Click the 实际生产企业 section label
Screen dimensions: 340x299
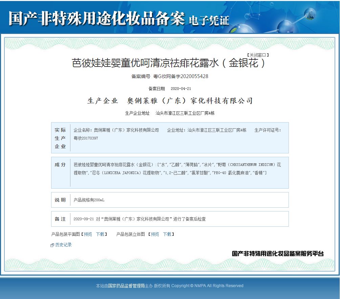point(60,138)
